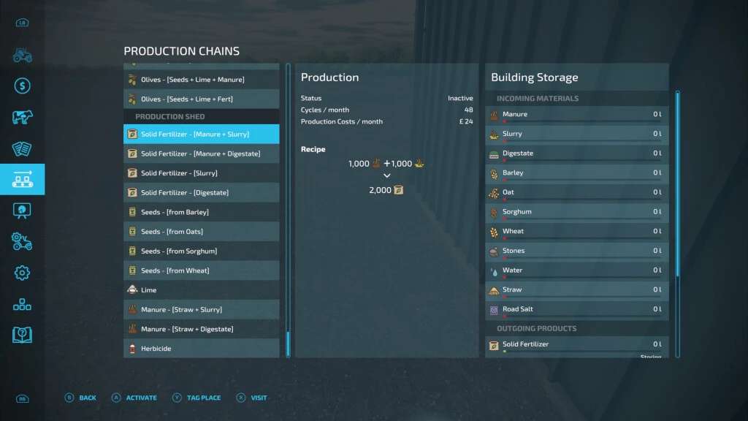The height and width of the screenshot is (421, 748).
Task: Open the vehicle settings gear-tractor icon
Action: pos(22,242)
